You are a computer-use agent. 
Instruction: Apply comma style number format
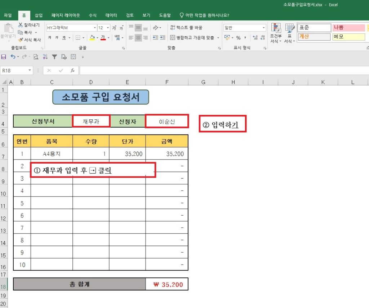[x=245, y=38]
